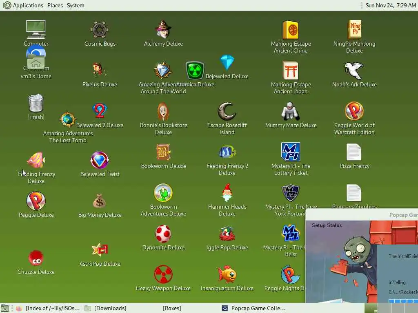Screen dimensions: 418x313
Task: Open Mystery PI The Lottery Ticket icon
Action: [x=291, y=152]
